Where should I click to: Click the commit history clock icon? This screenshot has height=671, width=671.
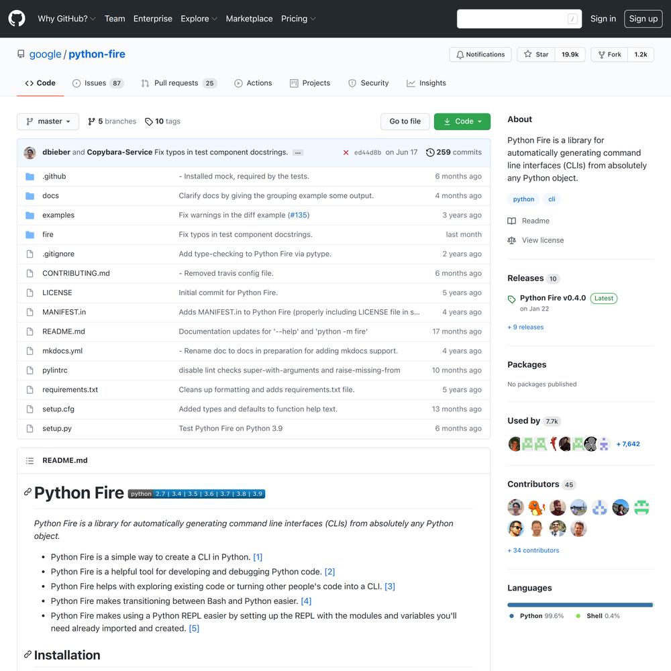click(x=430, y=152)
